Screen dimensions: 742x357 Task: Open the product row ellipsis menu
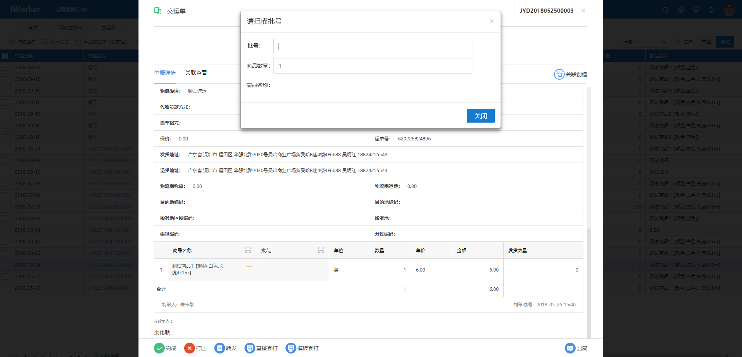point(249,267)
